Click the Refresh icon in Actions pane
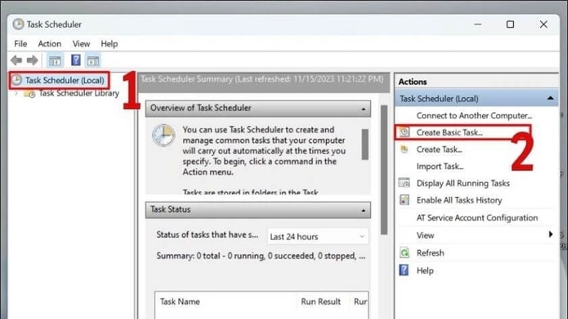 [x=405, y=252]
